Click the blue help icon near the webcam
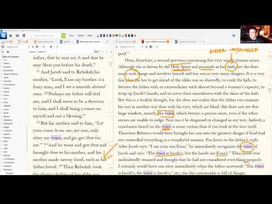The height and width of the screenshot is (204, 272). tap(234, 36)
